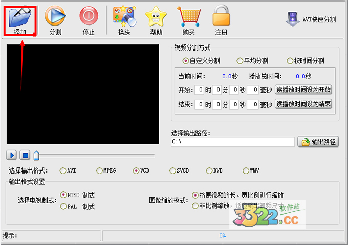Choose DVD output format
This screenshot has height=245, width=348.
(214, 170)
